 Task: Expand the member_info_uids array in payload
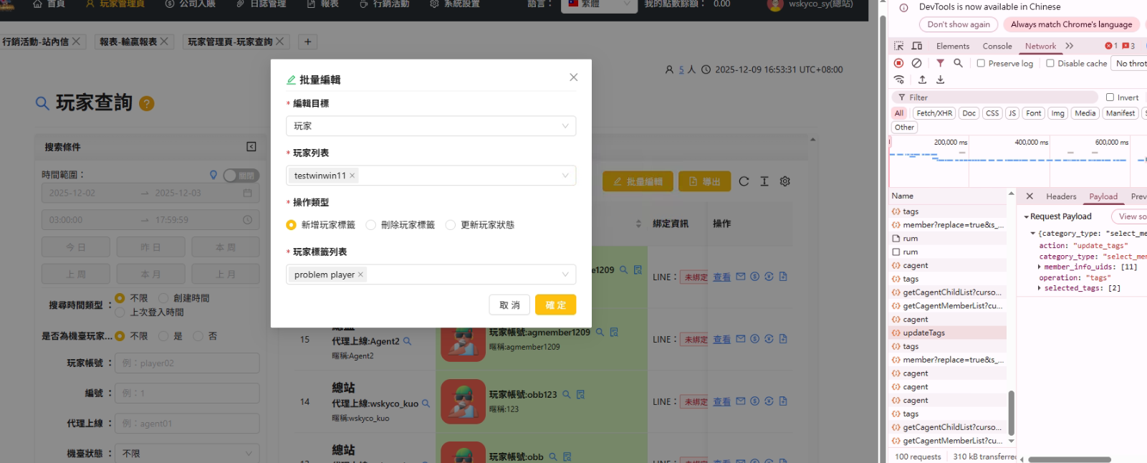(1040, 267)
